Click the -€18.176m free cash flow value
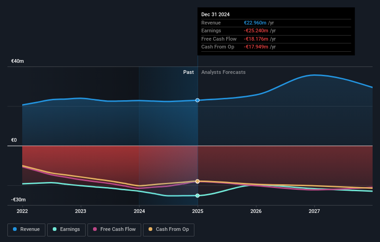 point(256,39)
